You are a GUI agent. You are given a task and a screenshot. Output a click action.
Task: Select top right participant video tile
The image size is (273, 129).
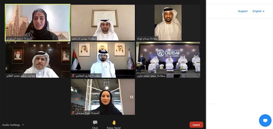(168, 23)
